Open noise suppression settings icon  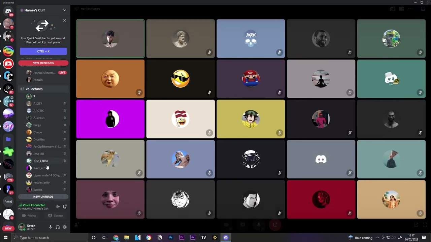[58, 206]
